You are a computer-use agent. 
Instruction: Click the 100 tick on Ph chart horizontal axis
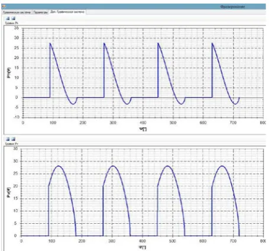pos(53,123)
